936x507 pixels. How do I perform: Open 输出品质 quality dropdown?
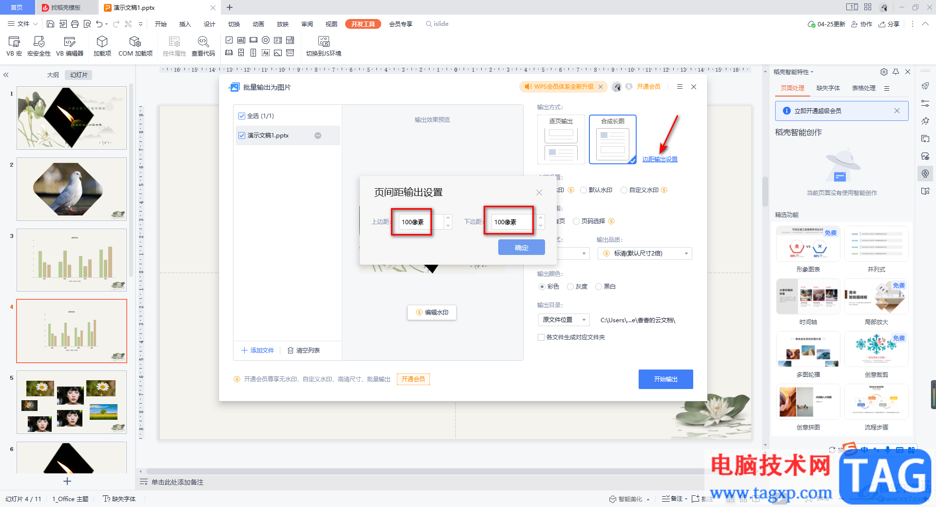(x=644, y=253)
